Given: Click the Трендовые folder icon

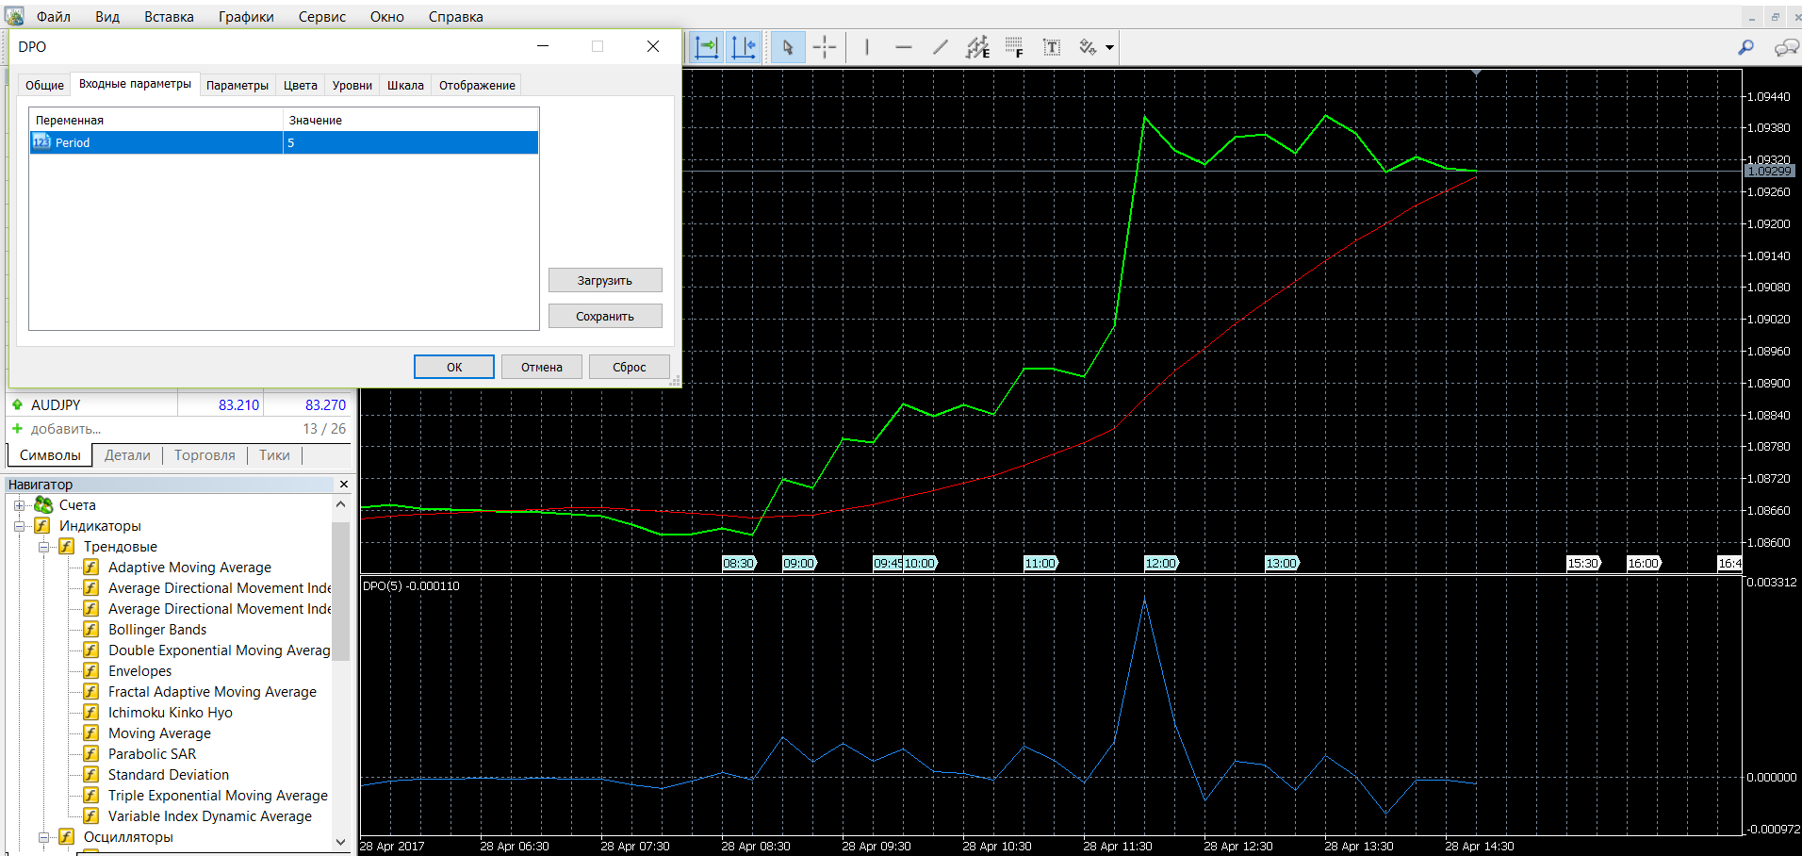Looking at the screenshot, I should point(67,547).
